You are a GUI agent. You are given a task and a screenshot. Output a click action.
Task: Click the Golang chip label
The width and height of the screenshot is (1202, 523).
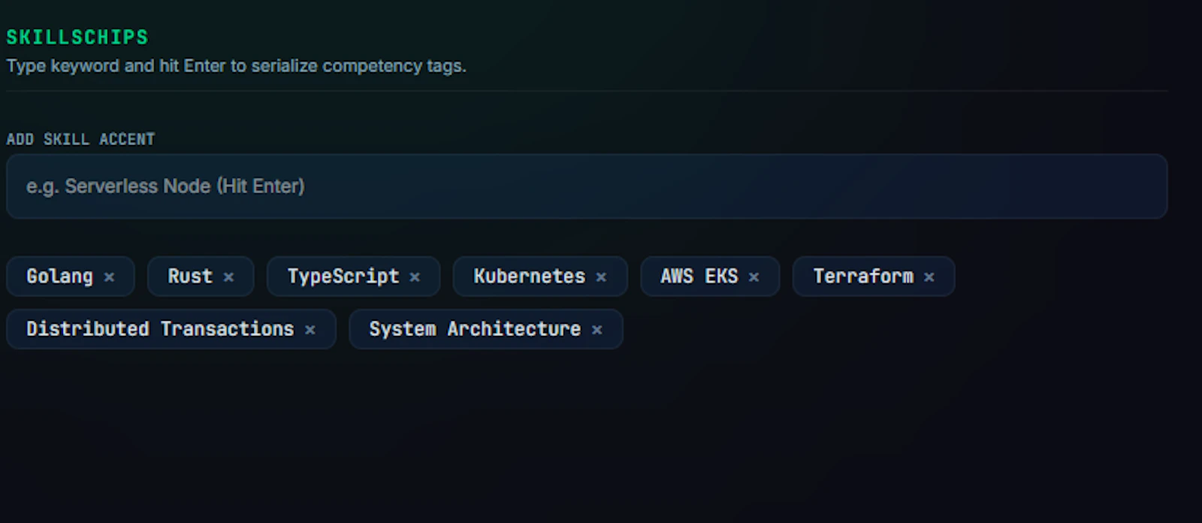(59, 277)
